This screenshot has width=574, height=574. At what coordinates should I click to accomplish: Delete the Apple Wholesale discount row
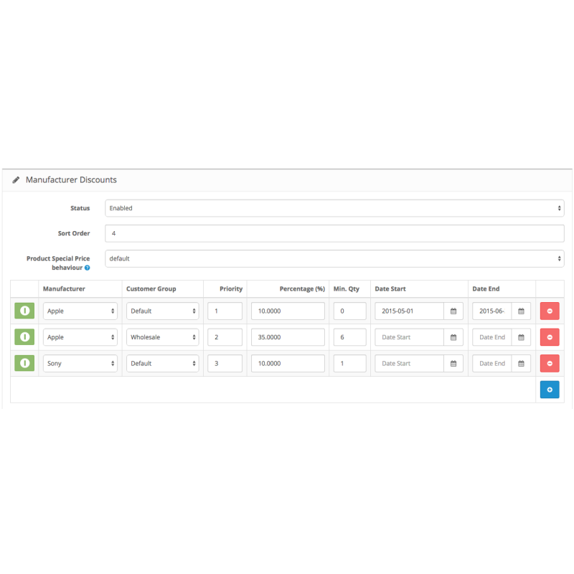click(550, 337)
